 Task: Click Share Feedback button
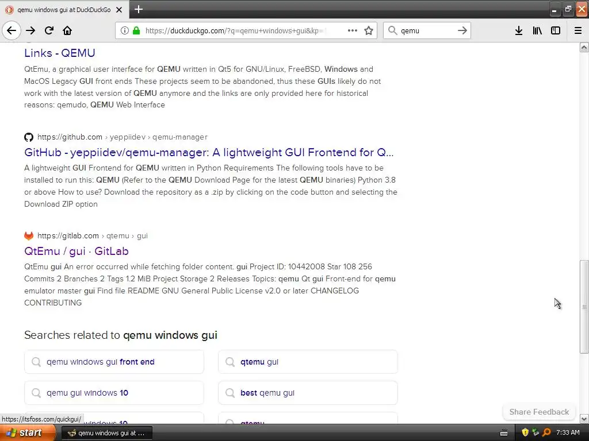(539, 412)
